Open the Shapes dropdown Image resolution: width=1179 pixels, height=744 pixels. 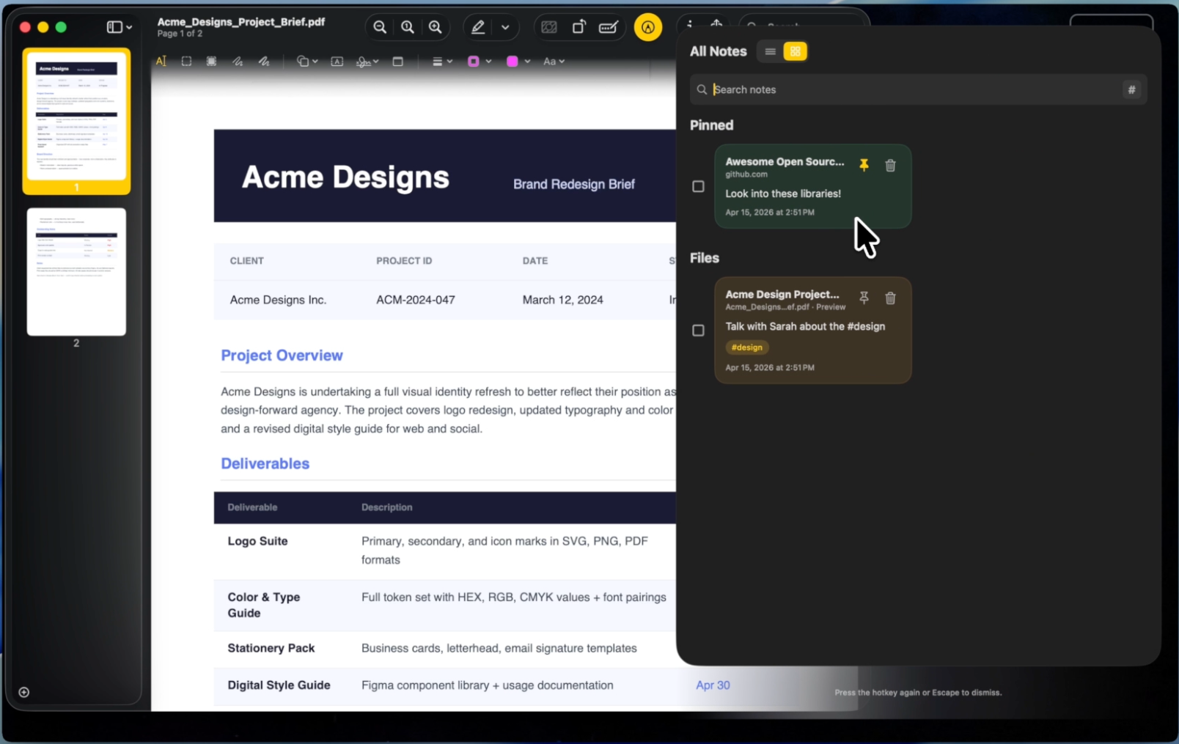[306, 62]
